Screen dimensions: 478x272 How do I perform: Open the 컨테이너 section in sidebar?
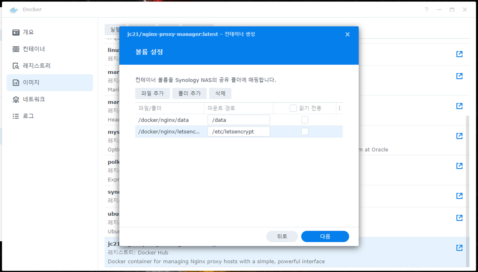50,49
